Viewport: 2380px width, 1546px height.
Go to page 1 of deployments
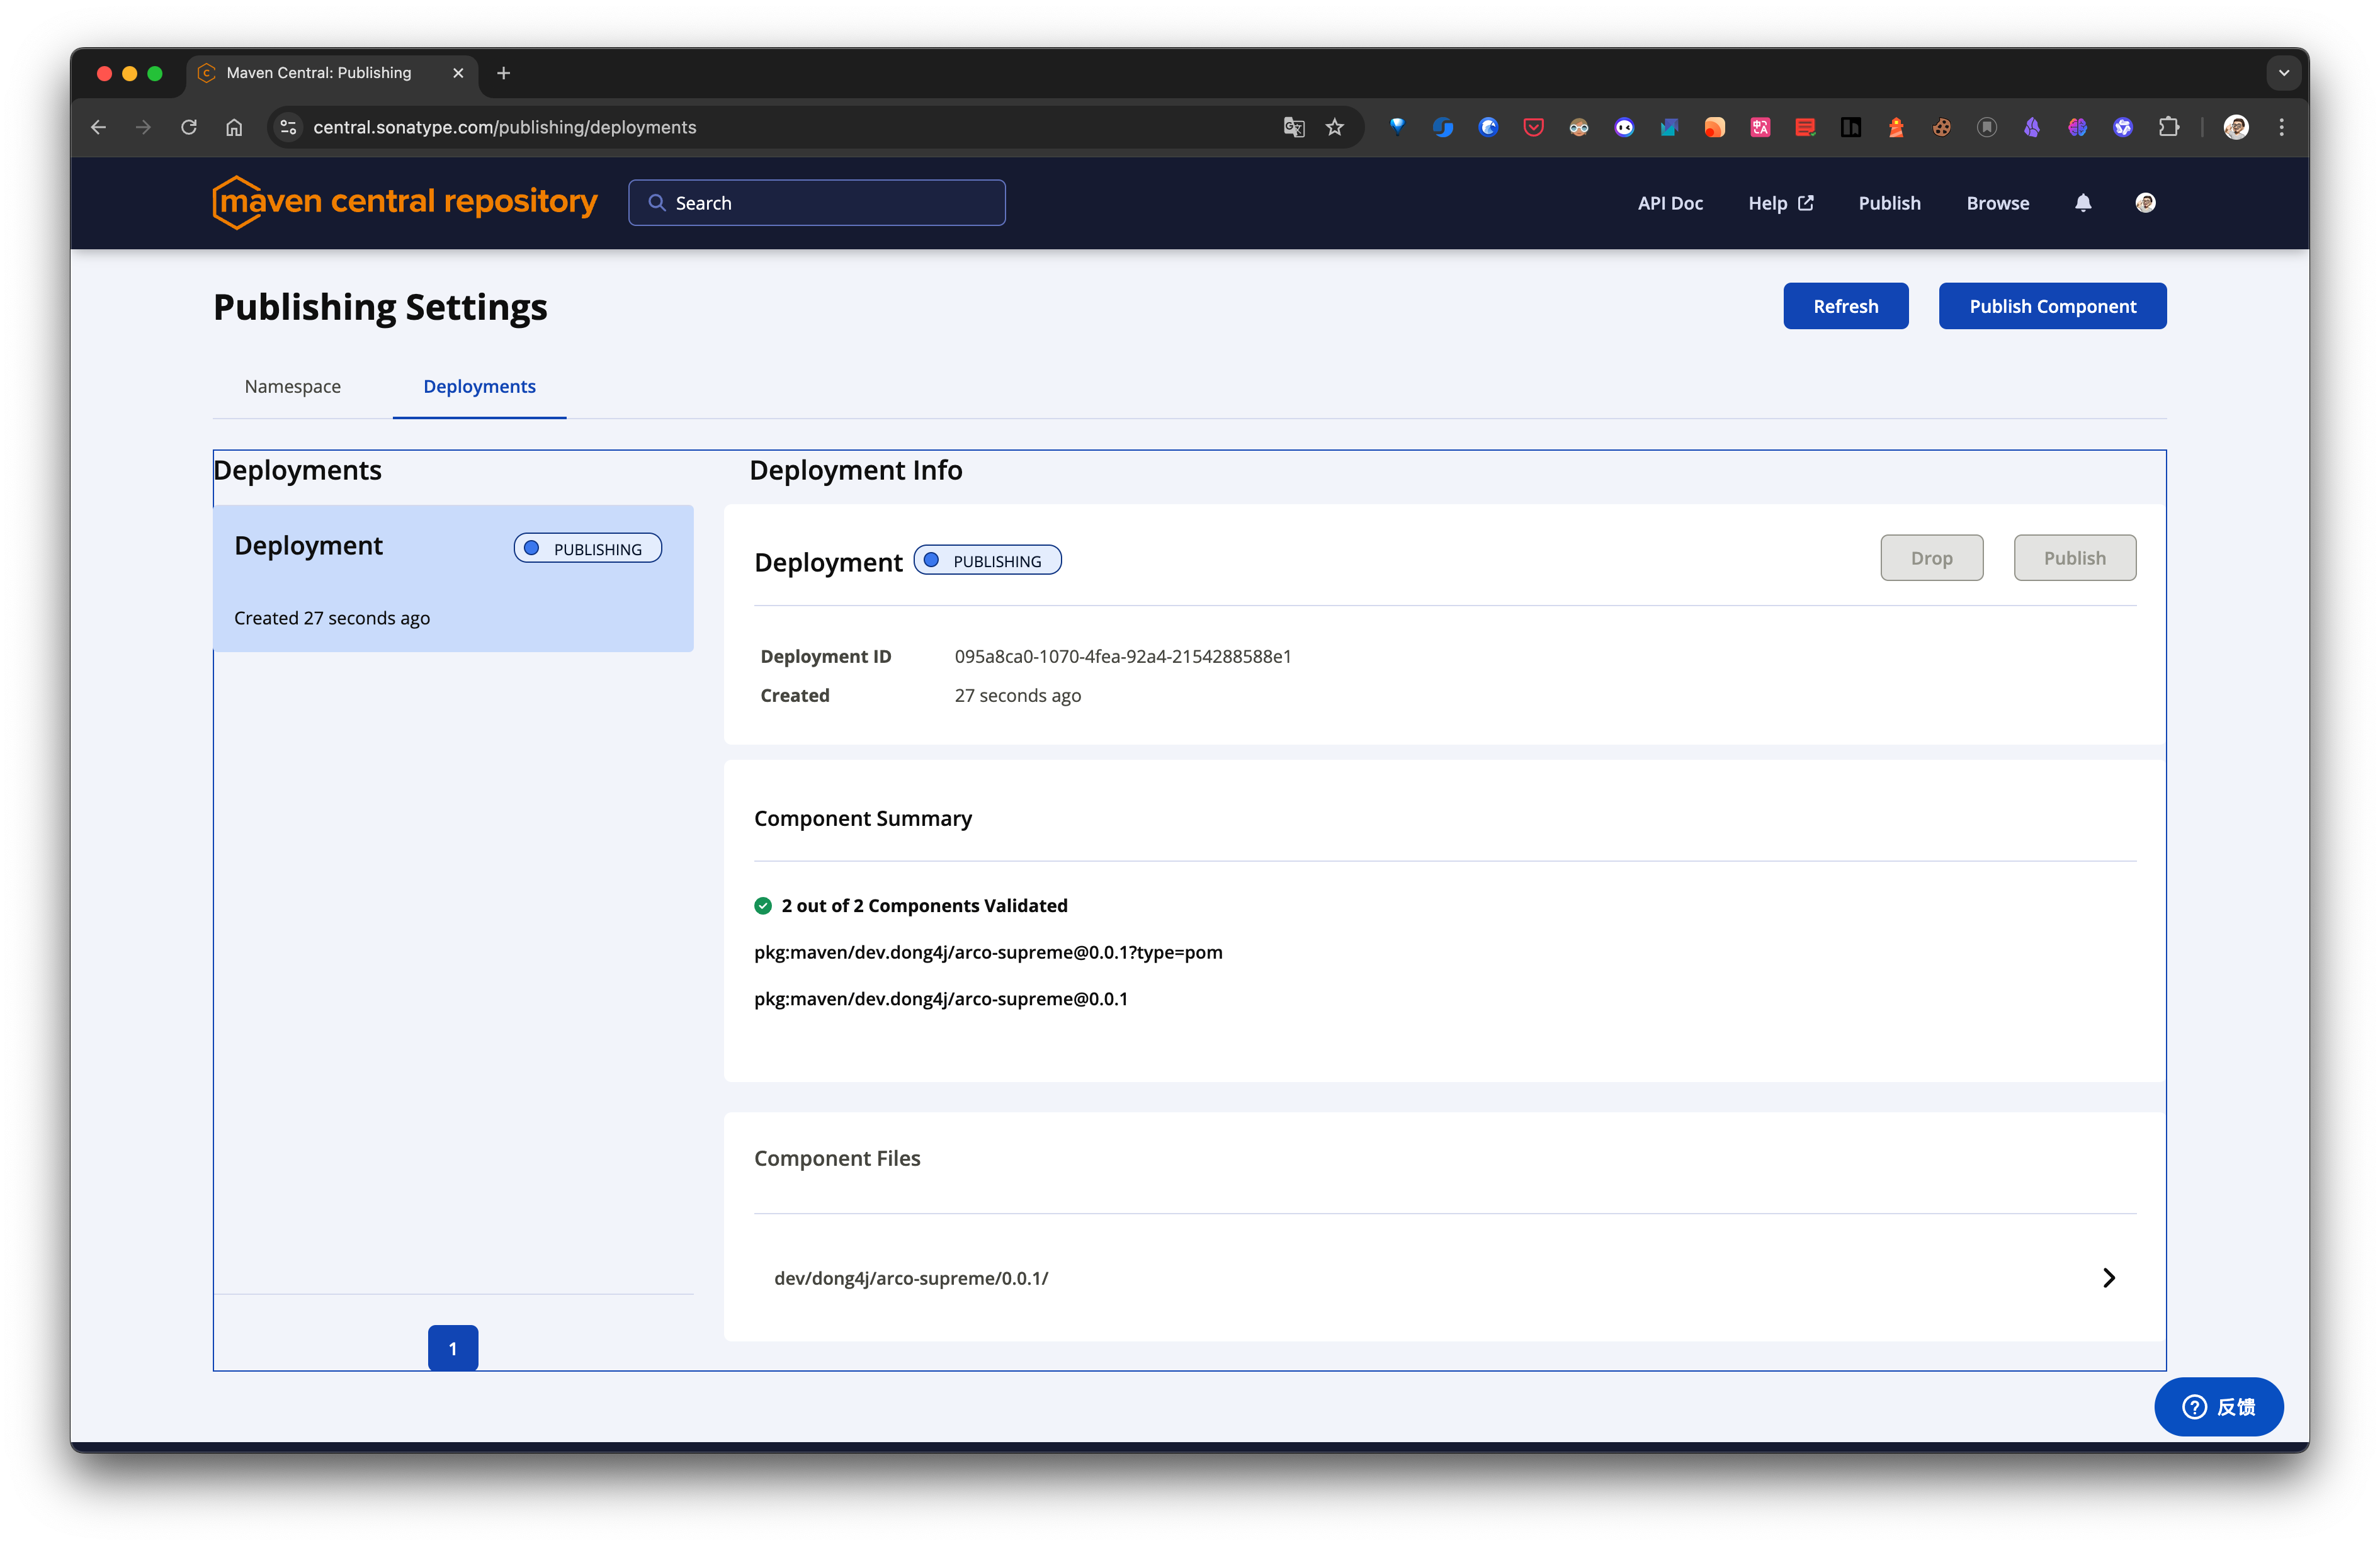tap(453, 1348)
